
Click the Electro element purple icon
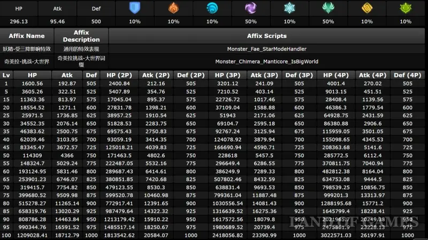coord(251,8)
